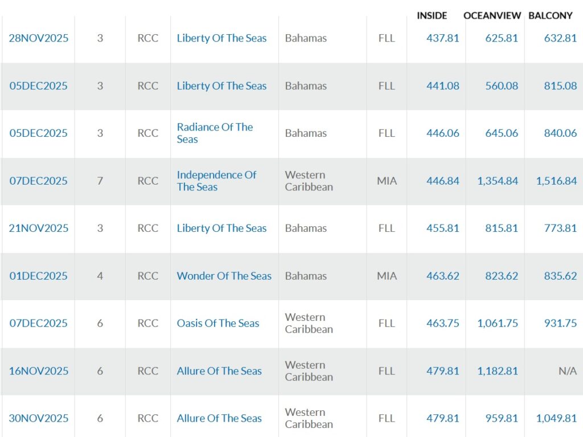Select the 16NOV2025 Allure sailing date

click(x=38, y=371)
